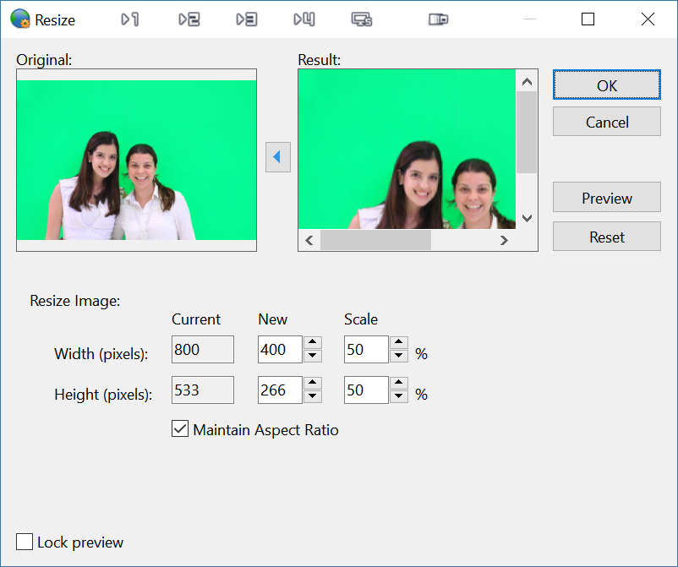Move window to monitor 3 icon
This screenshot has height=567, width=678.
coord(247,19)
